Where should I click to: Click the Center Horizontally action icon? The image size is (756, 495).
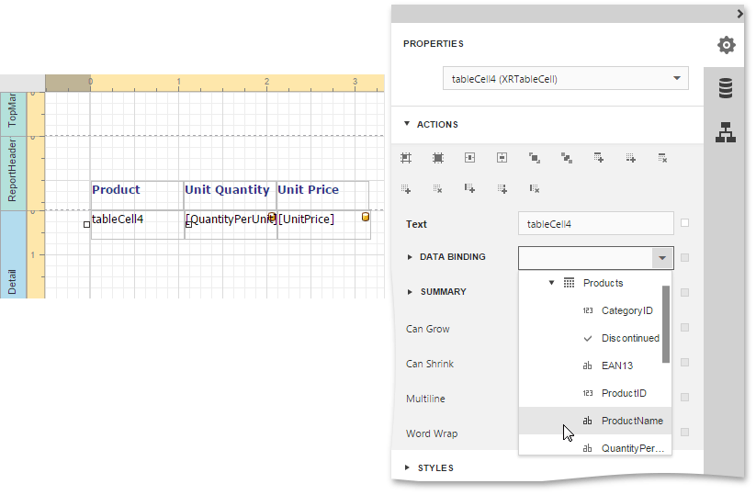point(469,158)
